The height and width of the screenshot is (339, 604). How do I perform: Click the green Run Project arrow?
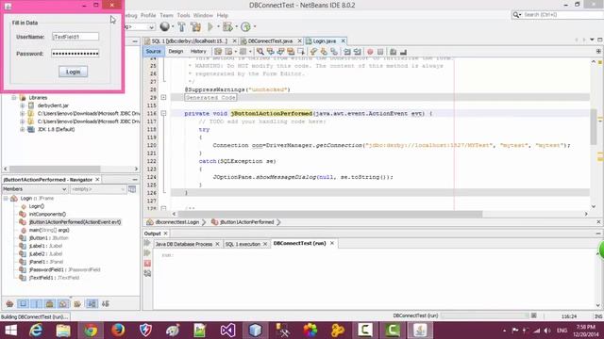tap(210, 26)
